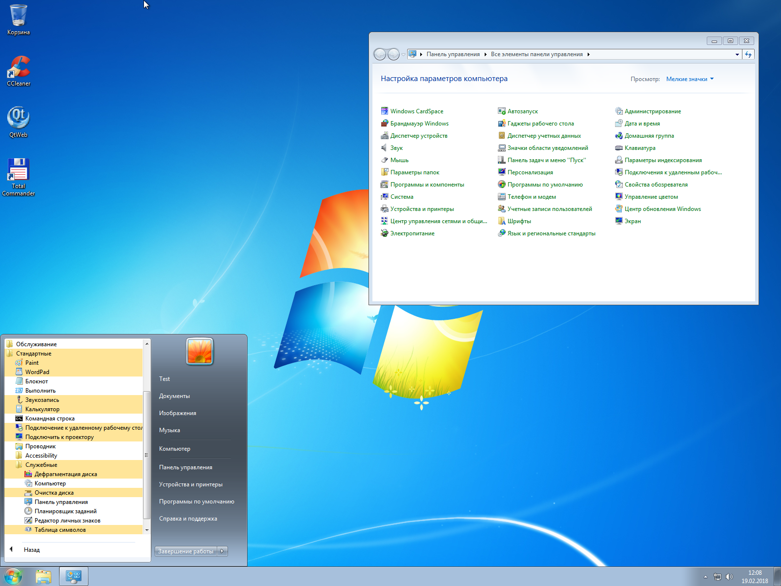
Task: Open shutdown options arrow next to Завершение работы
Action: click(x=222, y=551)
